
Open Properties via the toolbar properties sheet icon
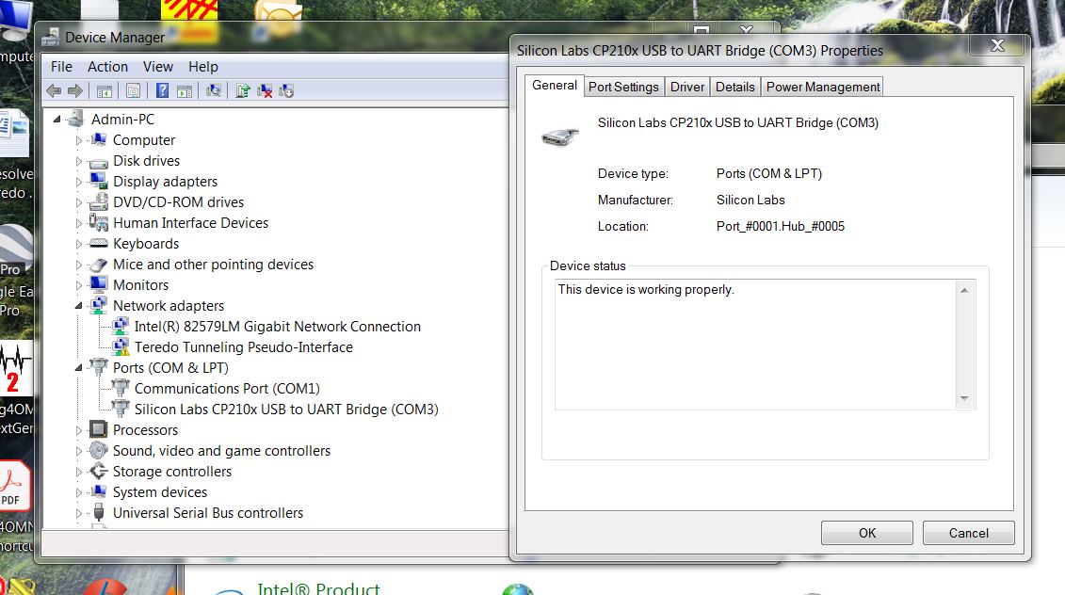[133, 91]
